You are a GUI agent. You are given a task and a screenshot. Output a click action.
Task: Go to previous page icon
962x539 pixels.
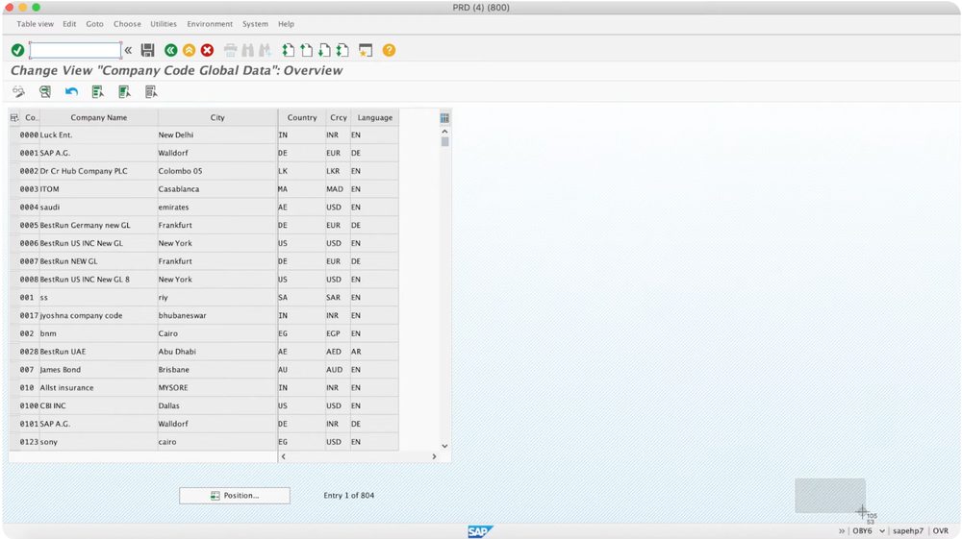pyautogui.click(x=306, y=50)
